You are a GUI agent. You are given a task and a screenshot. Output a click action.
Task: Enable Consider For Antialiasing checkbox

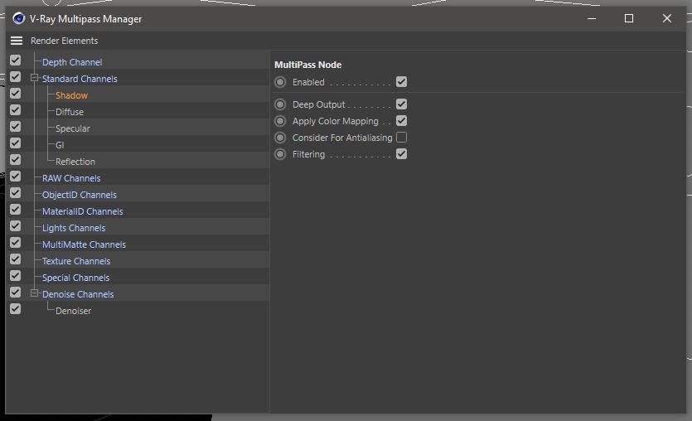coord(401,138)
